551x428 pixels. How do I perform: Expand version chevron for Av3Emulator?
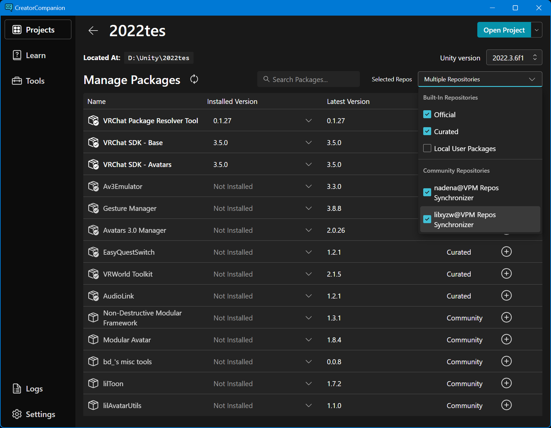tap(309, 186)
